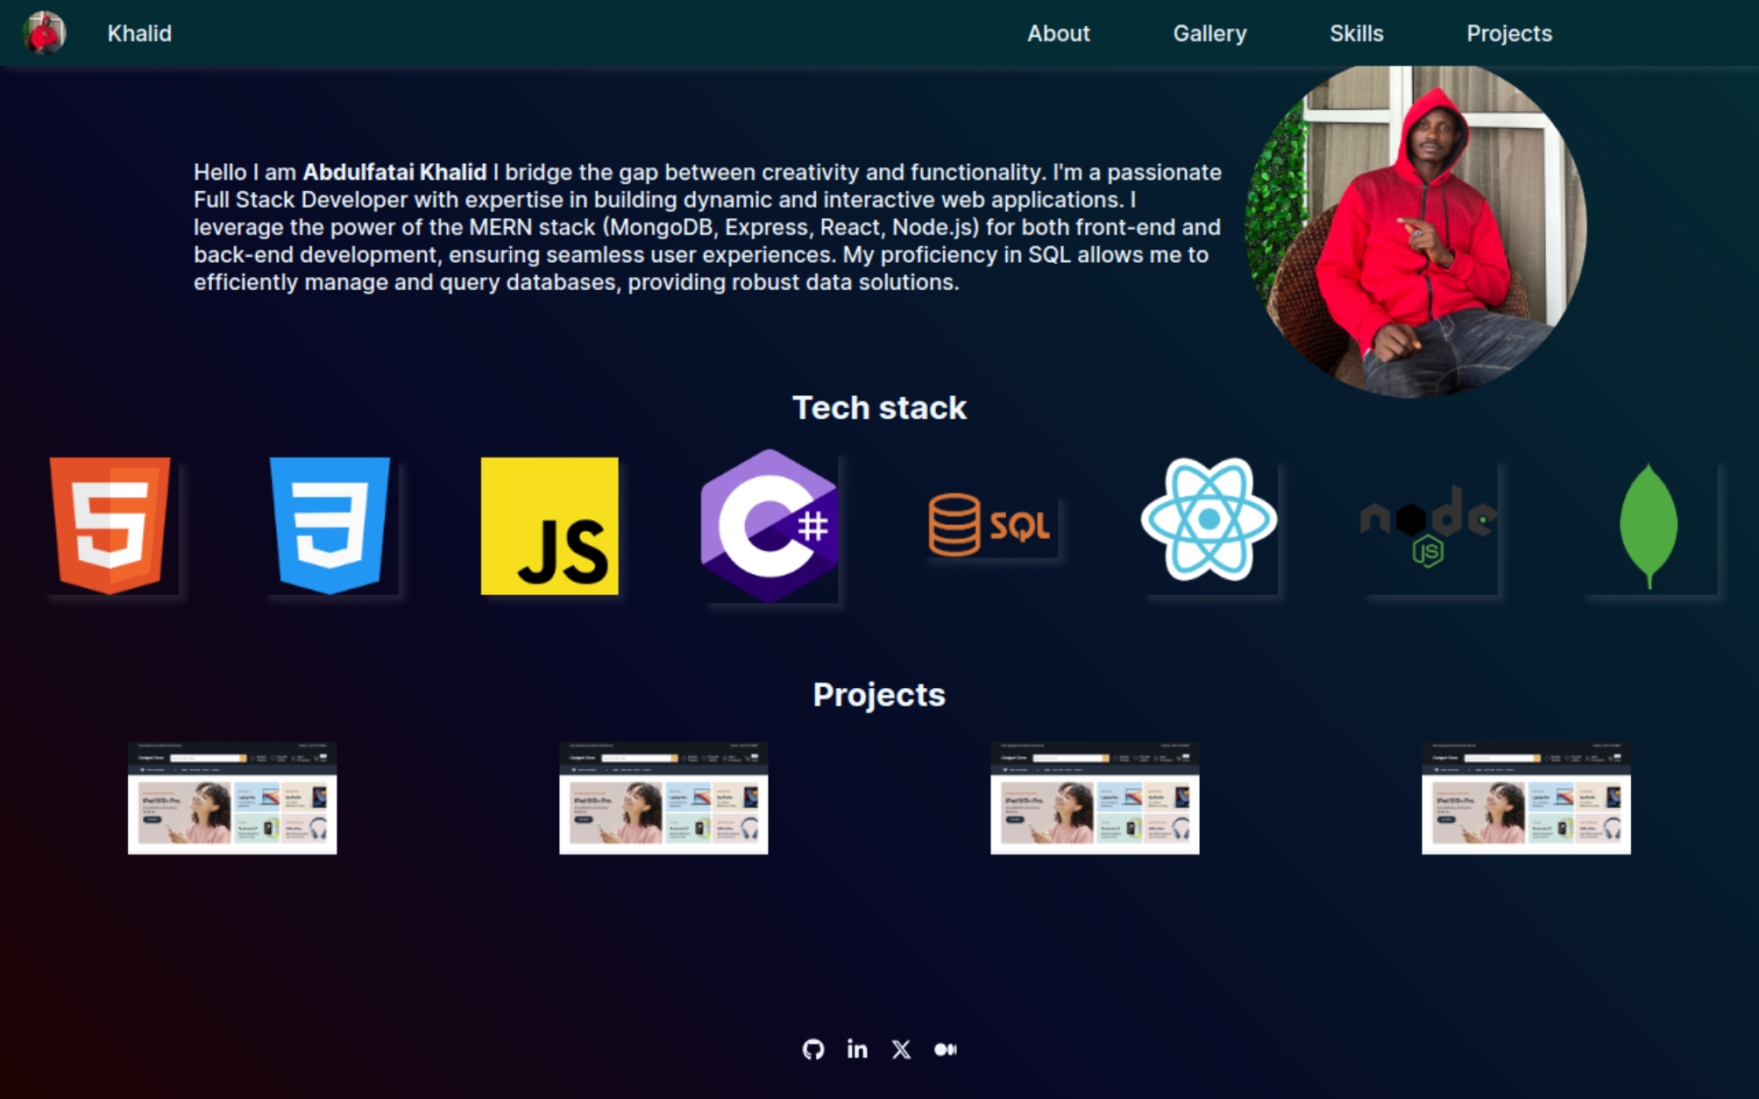Select the Node.js icon

(1427, 523)
